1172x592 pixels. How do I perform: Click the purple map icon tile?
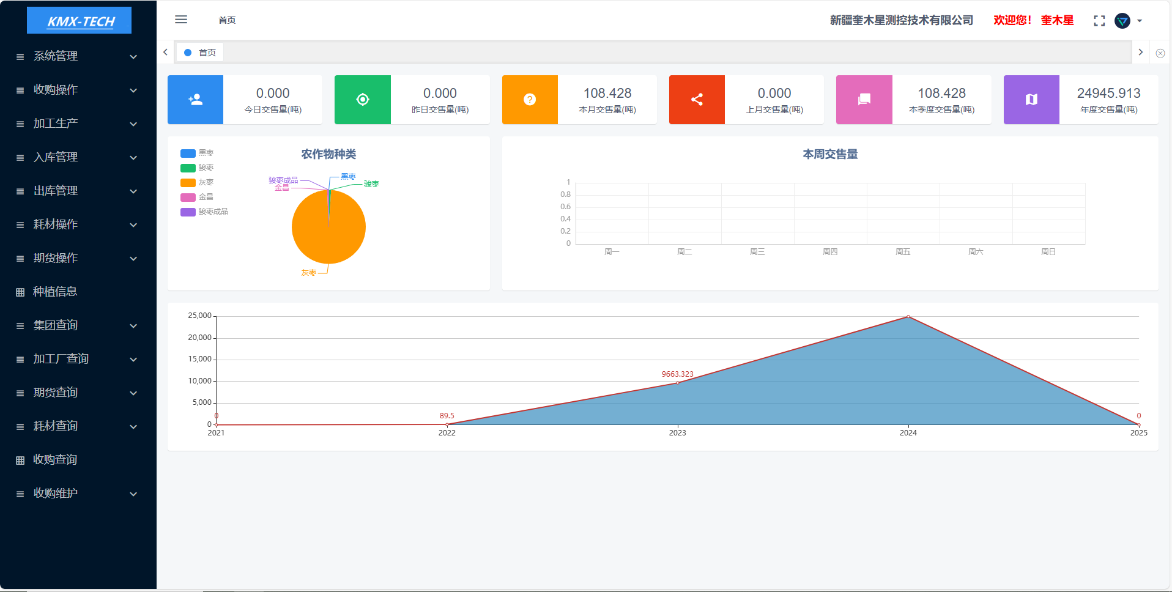(x=1031, y=100)
